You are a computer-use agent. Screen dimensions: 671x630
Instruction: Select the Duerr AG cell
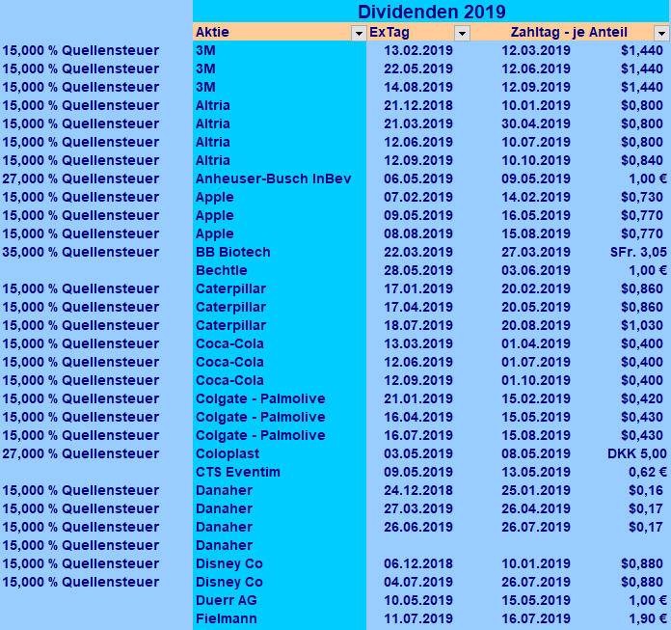[x=280, y=600]
